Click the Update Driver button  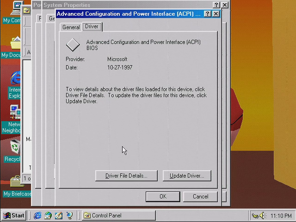pos(187,176)
